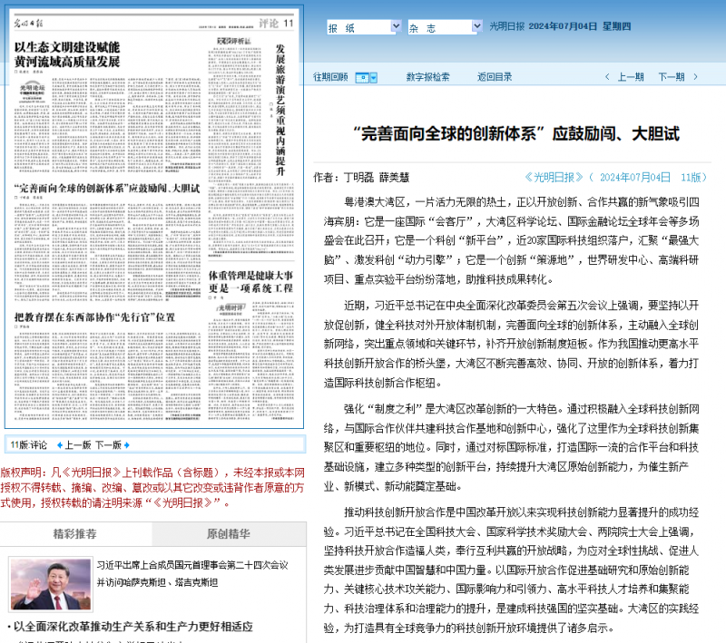The image size is (726, 643).
Task: Click the 光明日报 masthead logo on the page preview
Action: [x=28, y=24]
